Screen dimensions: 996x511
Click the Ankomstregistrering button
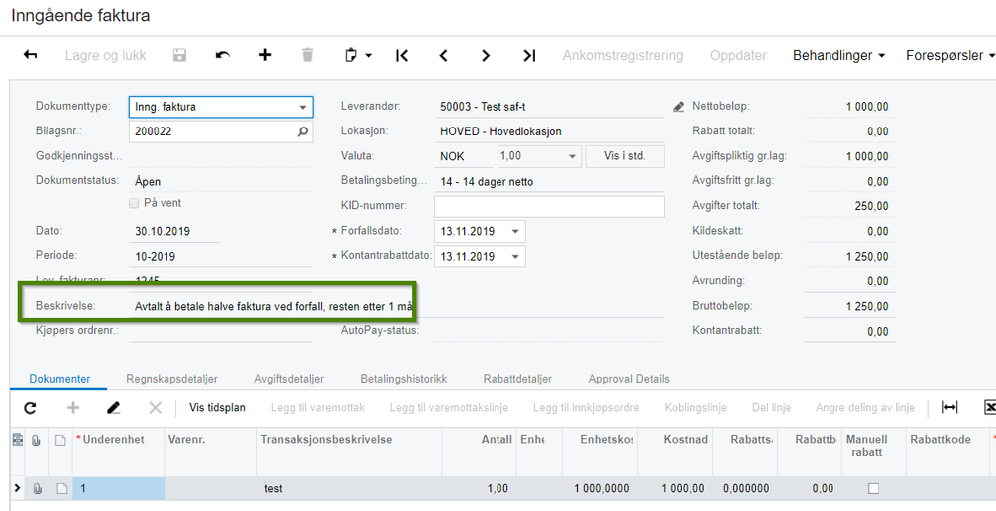(622, 55)
